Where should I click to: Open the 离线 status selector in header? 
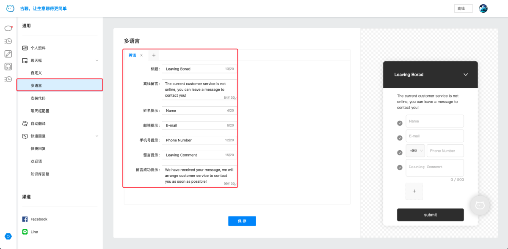click(x=463, y=8)
